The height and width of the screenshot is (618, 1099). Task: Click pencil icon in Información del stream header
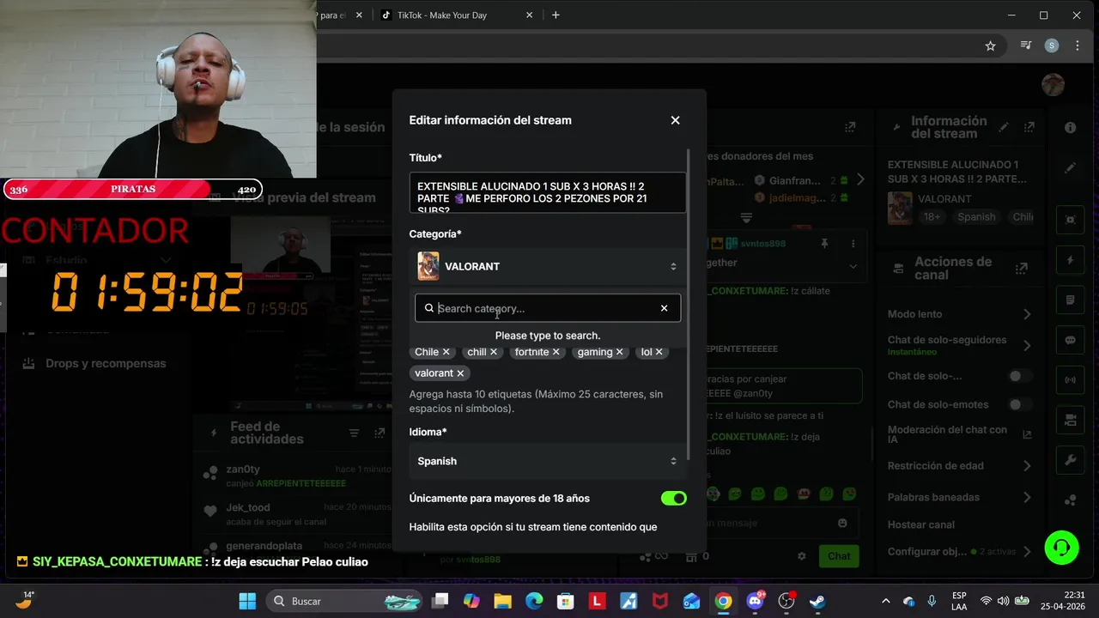1004,127
